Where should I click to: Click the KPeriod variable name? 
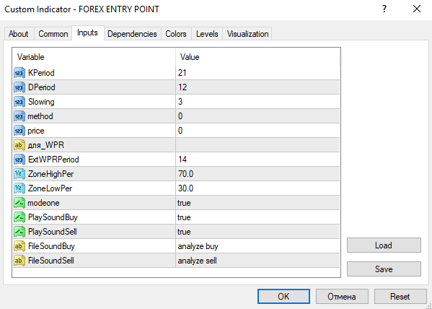[41, 73]
